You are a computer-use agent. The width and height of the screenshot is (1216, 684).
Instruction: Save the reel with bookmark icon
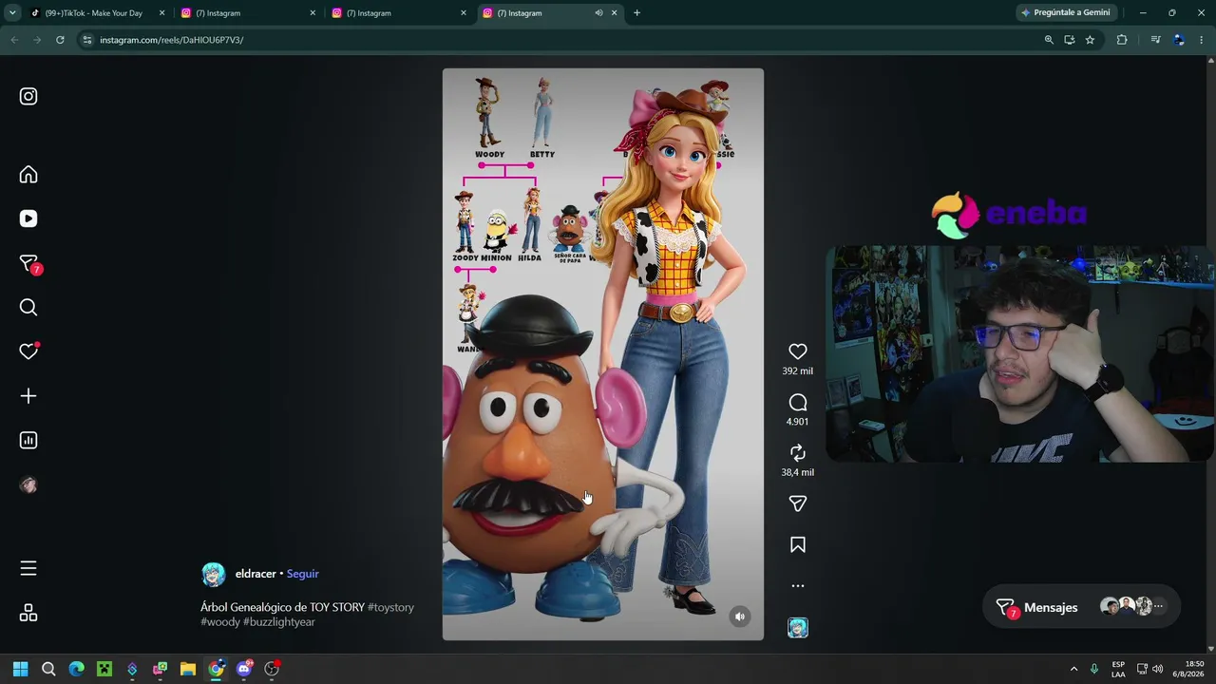tap(798, 544)
